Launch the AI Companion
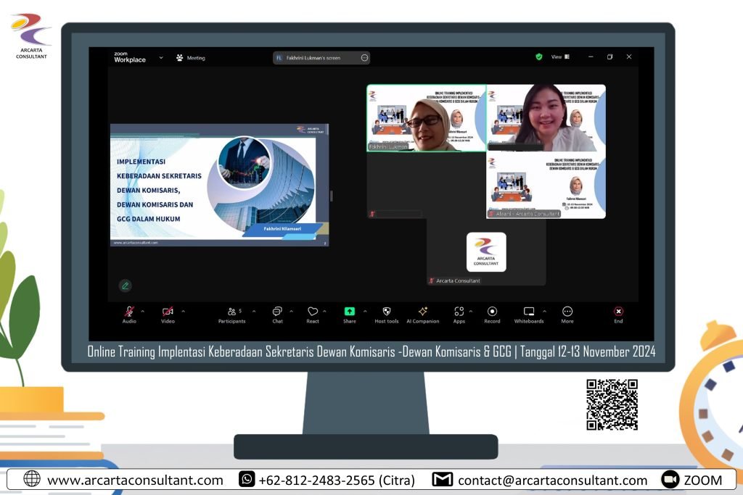 [423, 312]
